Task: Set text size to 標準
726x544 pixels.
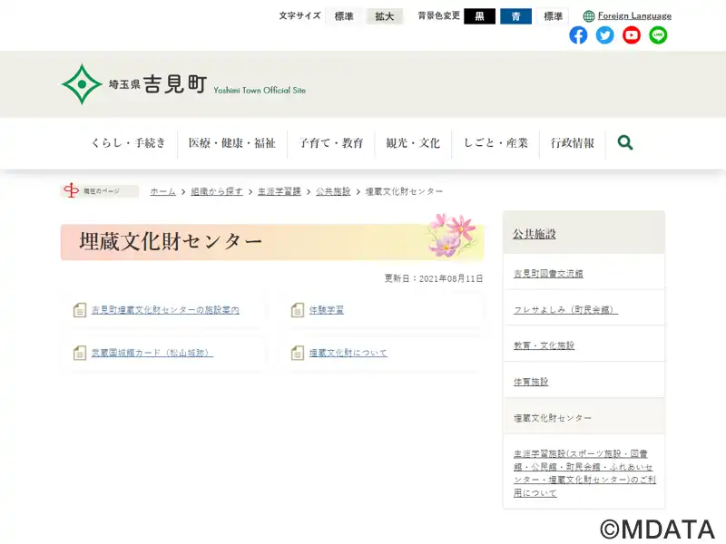Action: click(344, 16)
